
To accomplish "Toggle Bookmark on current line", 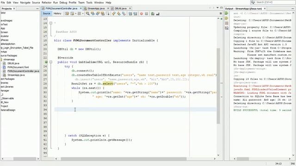I will click(124, 13).
